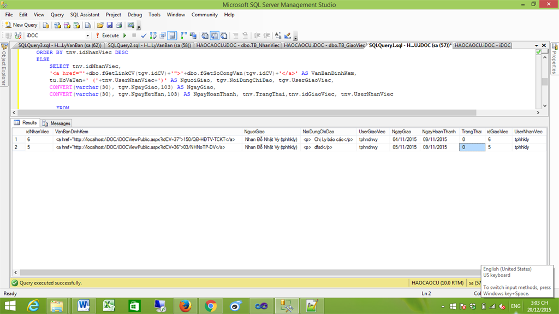Toggle Include Client Statistics icon
Screen dimensions: 559x314
(193, 35)
